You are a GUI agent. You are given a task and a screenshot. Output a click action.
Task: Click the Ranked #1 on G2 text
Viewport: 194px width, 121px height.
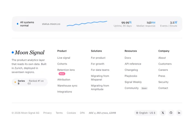tap(36, 82)
